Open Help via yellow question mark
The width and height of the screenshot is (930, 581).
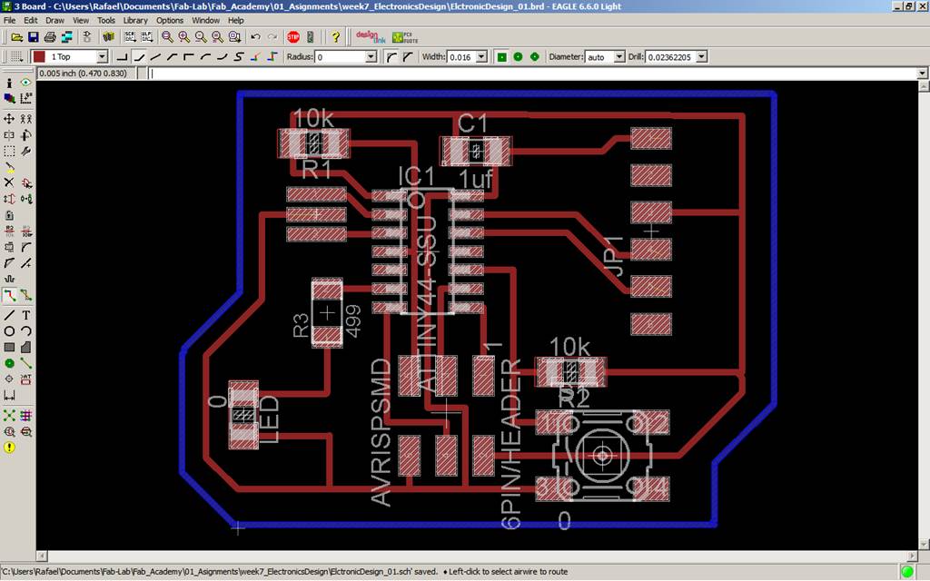point(335,37)
